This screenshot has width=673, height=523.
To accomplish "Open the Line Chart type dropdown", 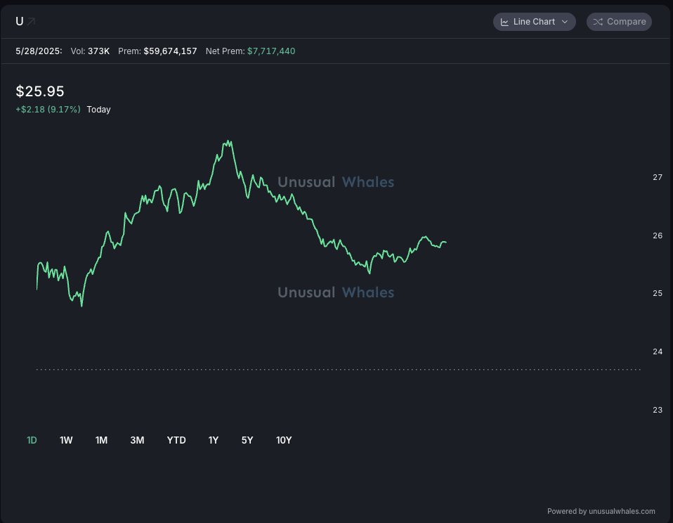I will pos(535,22).
